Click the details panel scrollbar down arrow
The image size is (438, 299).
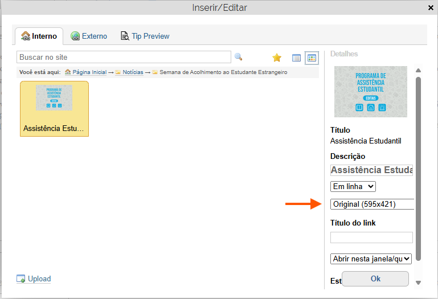(418, 282)
